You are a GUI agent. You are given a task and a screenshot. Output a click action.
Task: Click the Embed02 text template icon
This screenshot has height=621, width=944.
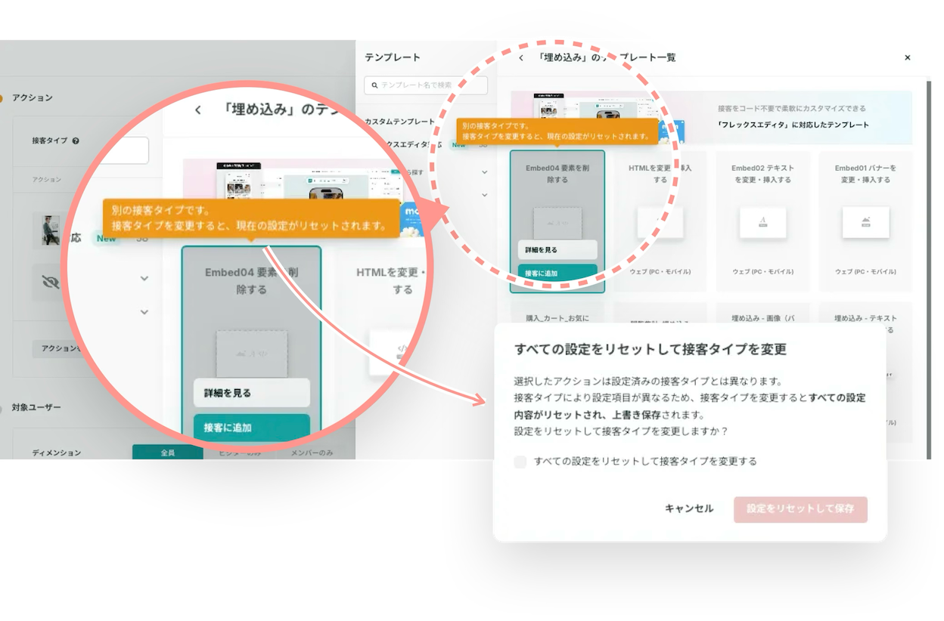(x=762, y=222)
